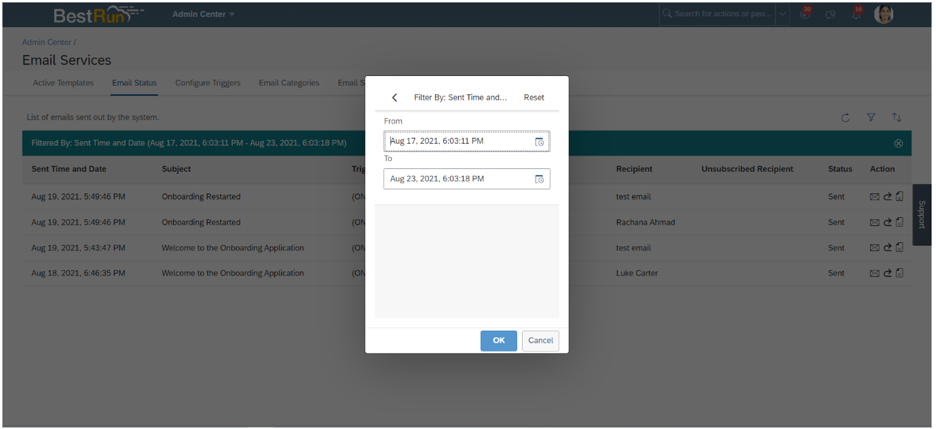The height and width of the screenshot is (429, 936).
Task: Open the user profile avatar
Action: pyautogui.click(x=884, y=14)
